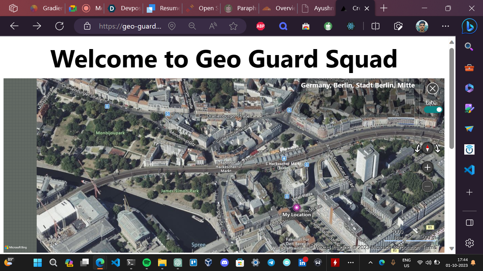Click the Microsoft Bing logo on map
483x271 pixels.
coord(16,247)
